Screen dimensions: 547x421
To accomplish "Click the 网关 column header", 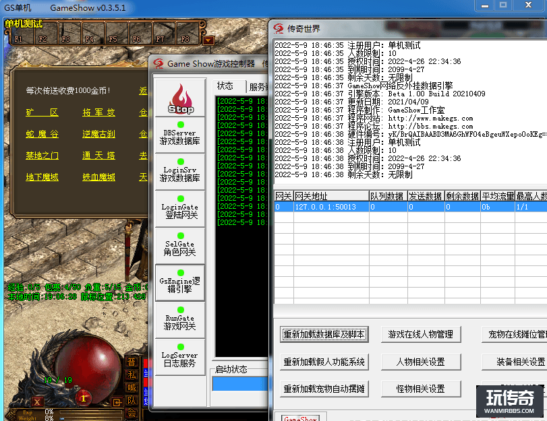I will [284, 196].
